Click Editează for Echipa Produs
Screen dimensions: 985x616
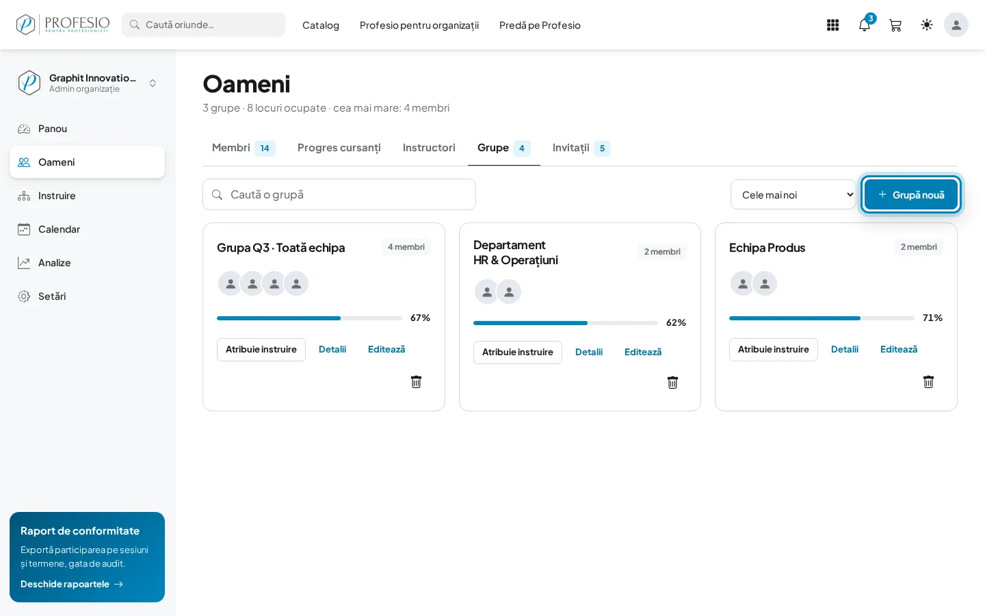899,350
